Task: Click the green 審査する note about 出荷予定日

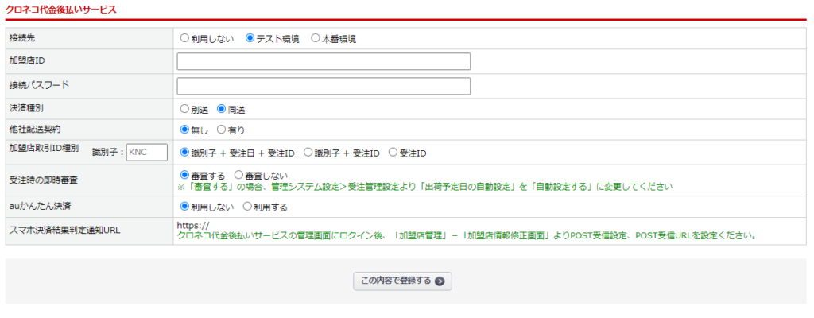Action: tap(424, 187)
